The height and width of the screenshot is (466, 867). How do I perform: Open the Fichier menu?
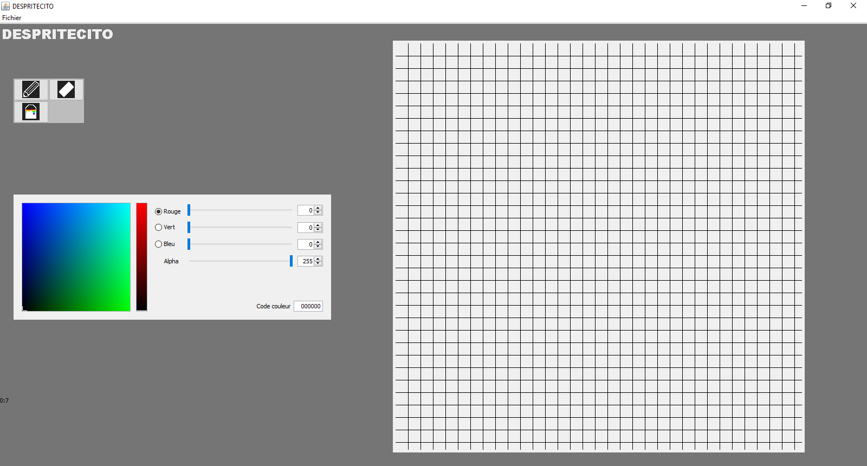[11, 18]
